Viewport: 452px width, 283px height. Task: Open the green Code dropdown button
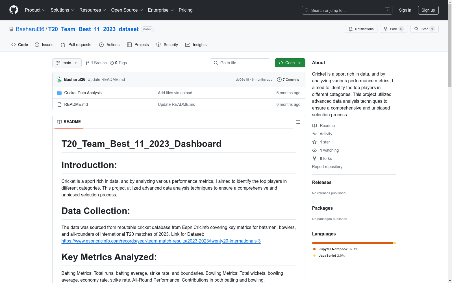[x=290, y=63]
